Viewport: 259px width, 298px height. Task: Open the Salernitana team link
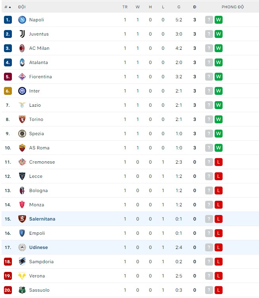[x=42, y=219]
